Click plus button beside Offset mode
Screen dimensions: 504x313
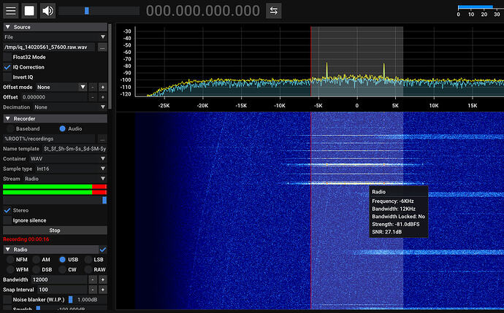[x=102, y=87]
